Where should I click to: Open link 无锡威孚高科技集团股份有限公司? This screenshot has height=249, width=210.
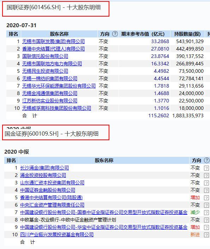(x=56, y=108)
